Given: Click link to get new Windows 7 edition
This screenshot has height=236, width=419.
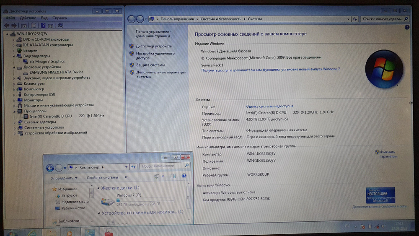Looking at the screenshot, I should pos(270,69).
